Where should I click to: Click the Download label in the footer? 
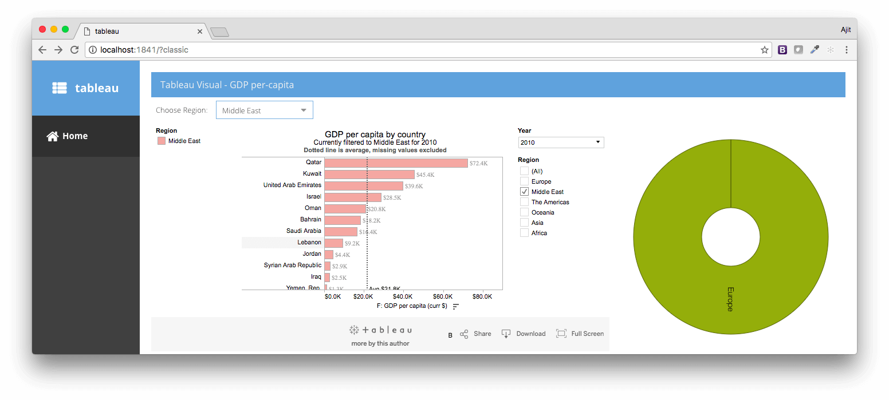tap(531, 334)
